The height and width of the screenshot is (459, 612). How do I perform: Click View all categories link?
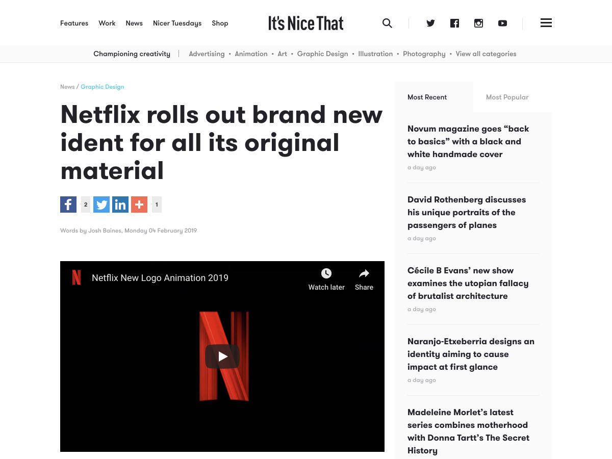[486, 54]
